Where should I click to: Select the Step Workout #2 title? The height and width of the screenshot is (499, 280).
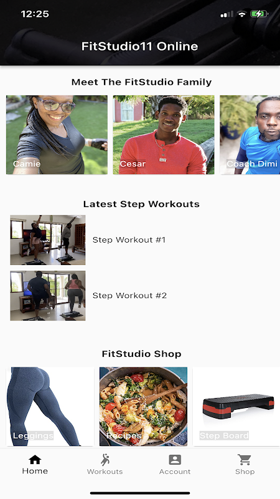[129, 296]
